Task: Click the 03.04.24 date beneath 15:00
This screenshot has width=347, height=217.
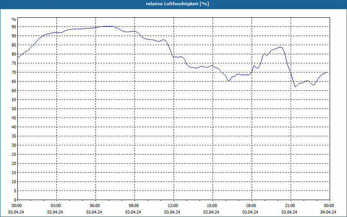Action: coord(211,212)
